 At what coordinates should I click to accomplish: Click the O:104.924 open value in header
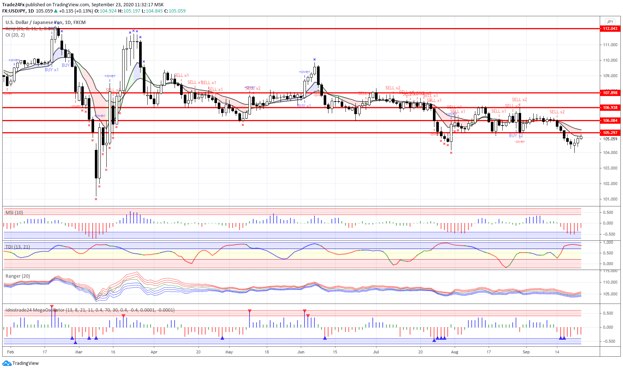pos(106,11)
